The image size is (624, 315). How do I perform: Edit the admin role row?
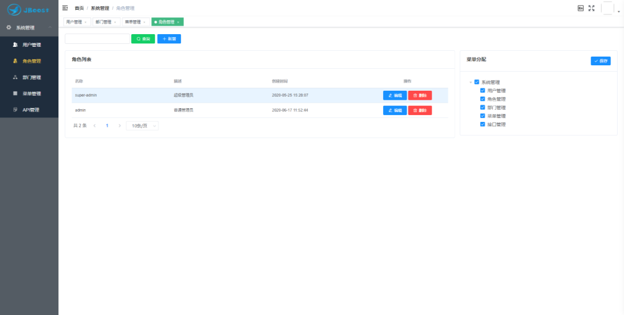(395, 110)
